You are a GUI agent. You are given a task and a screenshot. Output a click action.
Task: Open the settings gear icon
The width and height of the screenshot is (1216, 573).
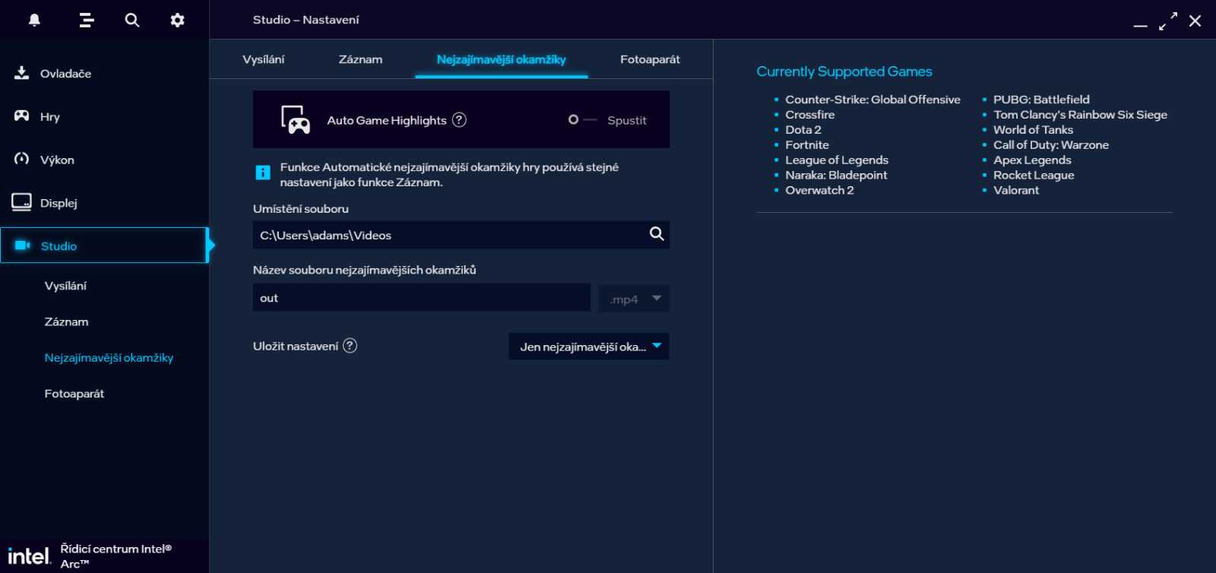(177, 21)
